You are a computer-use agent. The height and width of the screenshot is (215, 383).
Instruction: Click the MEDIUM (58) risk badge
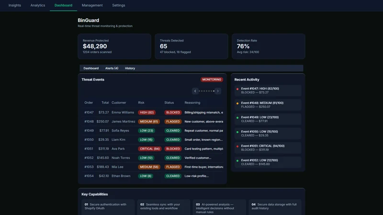click(149, 167)
